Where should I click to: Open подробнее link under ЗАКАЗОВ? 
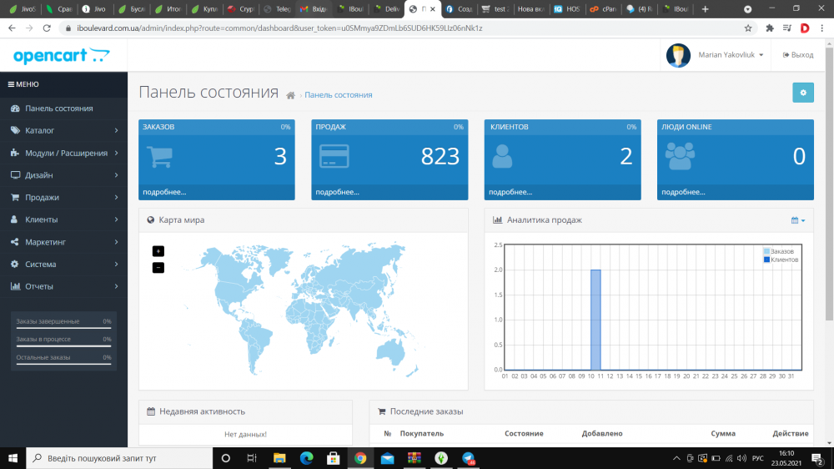[164, 192]
